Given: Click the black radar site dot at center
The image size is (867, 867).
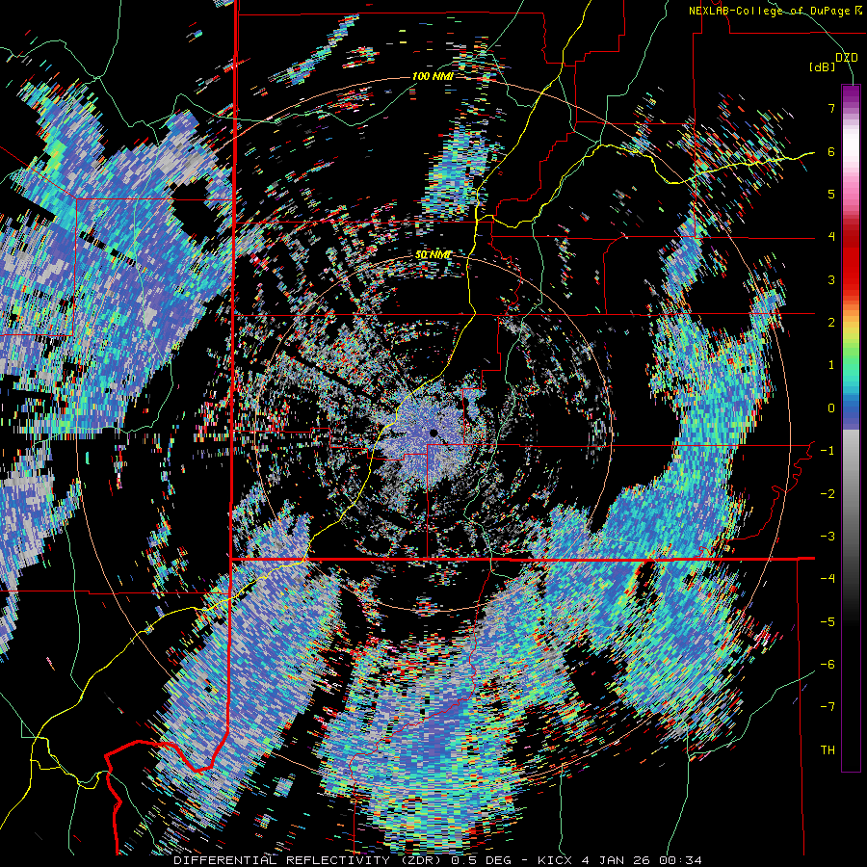Looking at the screenshot, I should (x=433, y=433).
